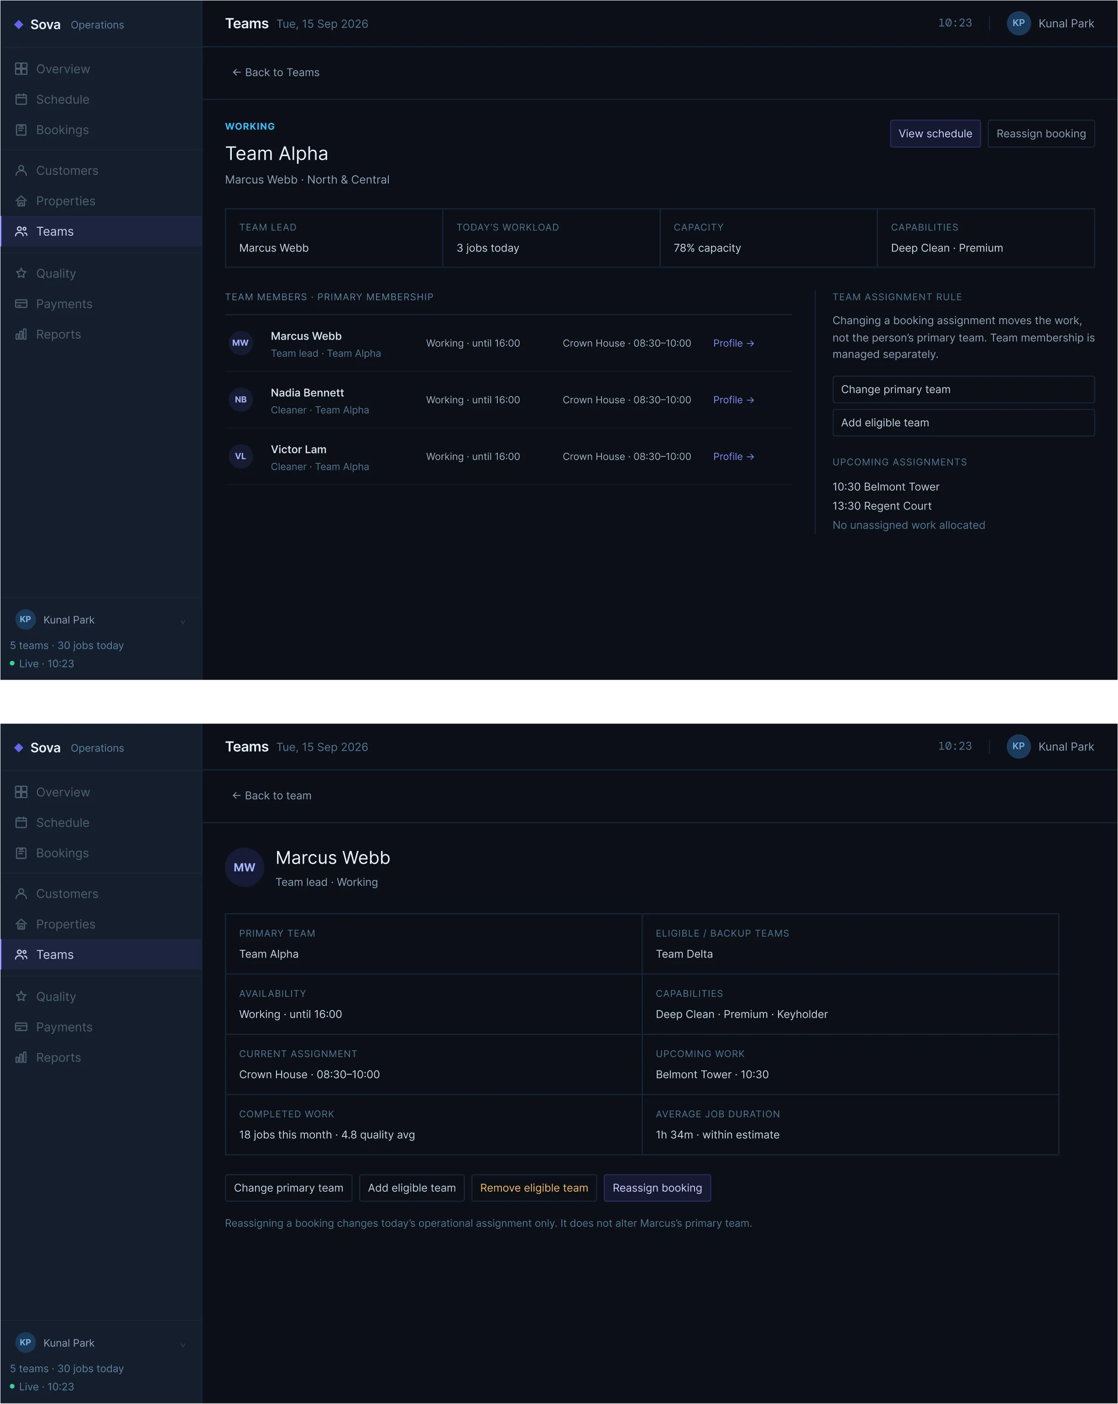Go back via the Back to Teams link
This screenshot has width=1118, height=1404.
click(276, 72)
